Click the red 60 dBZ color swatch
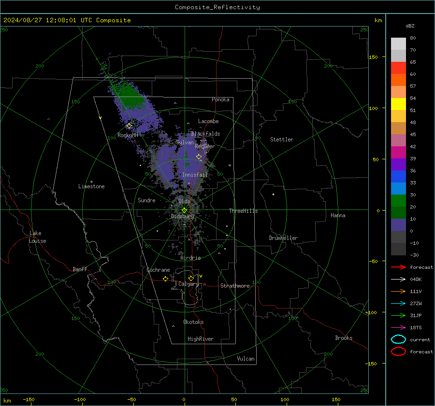 pyautogui.click(x=398, y=68)
